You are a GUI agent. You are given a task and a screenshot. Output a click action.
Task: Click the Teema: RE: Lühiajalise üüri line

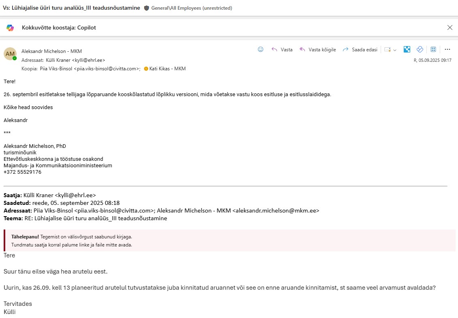(x=85, y=218)
